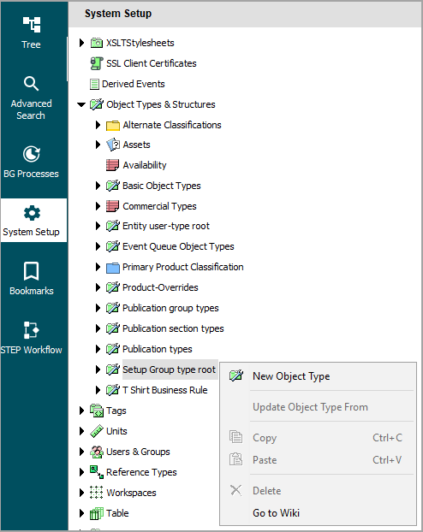Click the Availability node icon

click(x=112, y=165)
